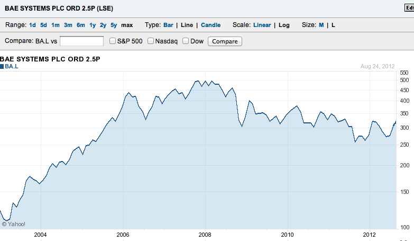Screen dimensions: 414x241
Task: Check the Dow comparison checkbox
Action: pyautogui.click(x=186, y=41)
